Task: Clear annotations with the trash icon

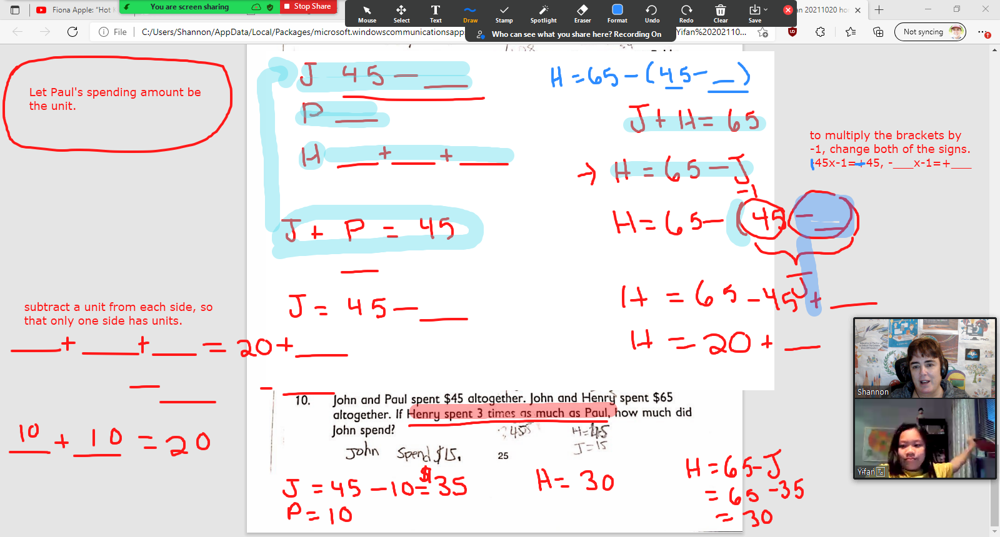Action: pos(721,13)
